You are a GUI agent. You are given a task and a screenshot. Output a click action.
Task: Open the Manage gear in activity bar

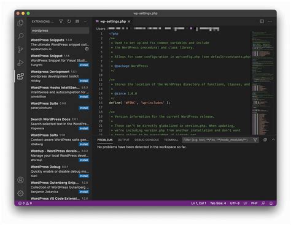coord(20,193)
